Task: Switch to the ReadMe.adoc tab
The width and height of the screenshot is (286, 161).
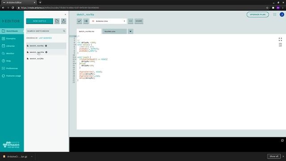Action: coord(114,31)
